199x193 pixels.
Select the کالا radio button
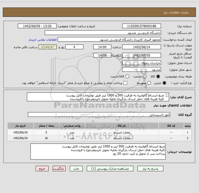click(x=158, y=76)
